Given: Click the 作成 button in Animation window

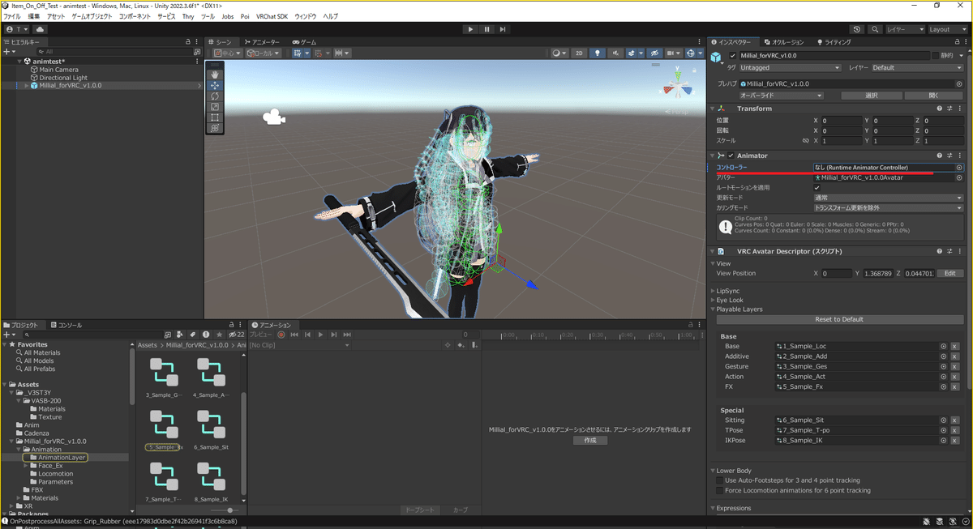Looking at the screenshot, I should click(589, 440).
